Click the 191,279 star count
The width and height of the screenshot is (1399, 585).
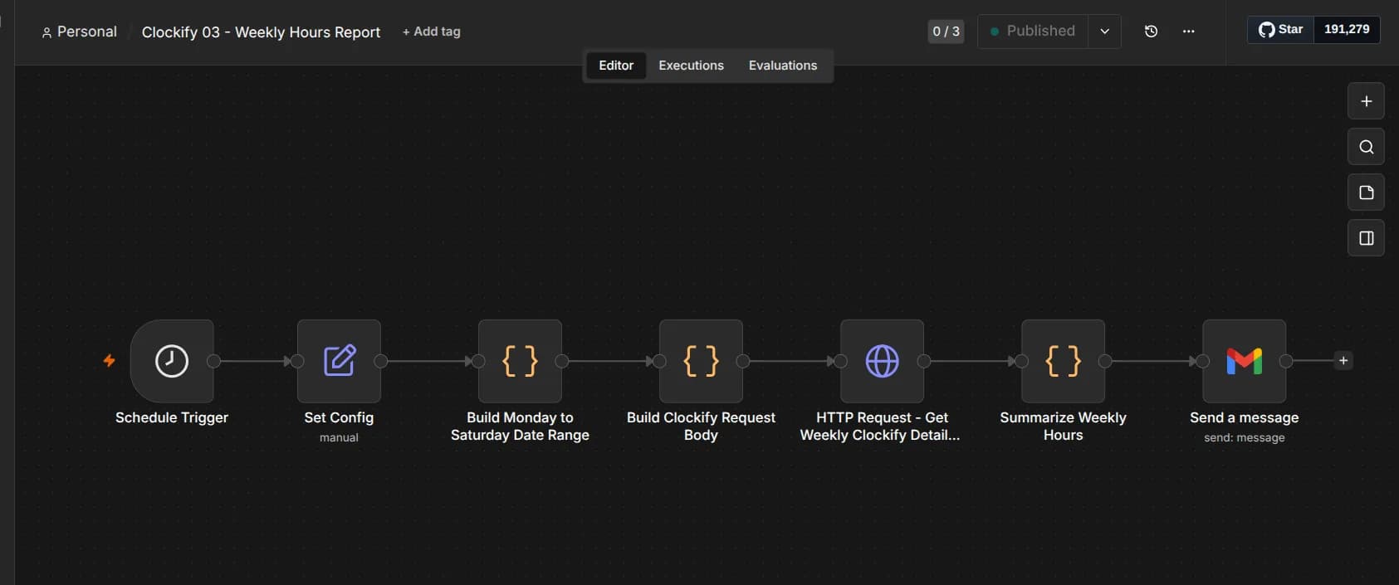coord(1347,29)
